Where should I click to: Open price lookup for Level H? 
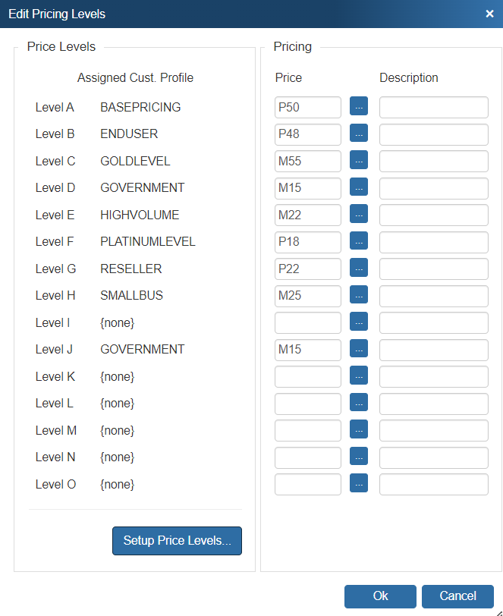358,295
